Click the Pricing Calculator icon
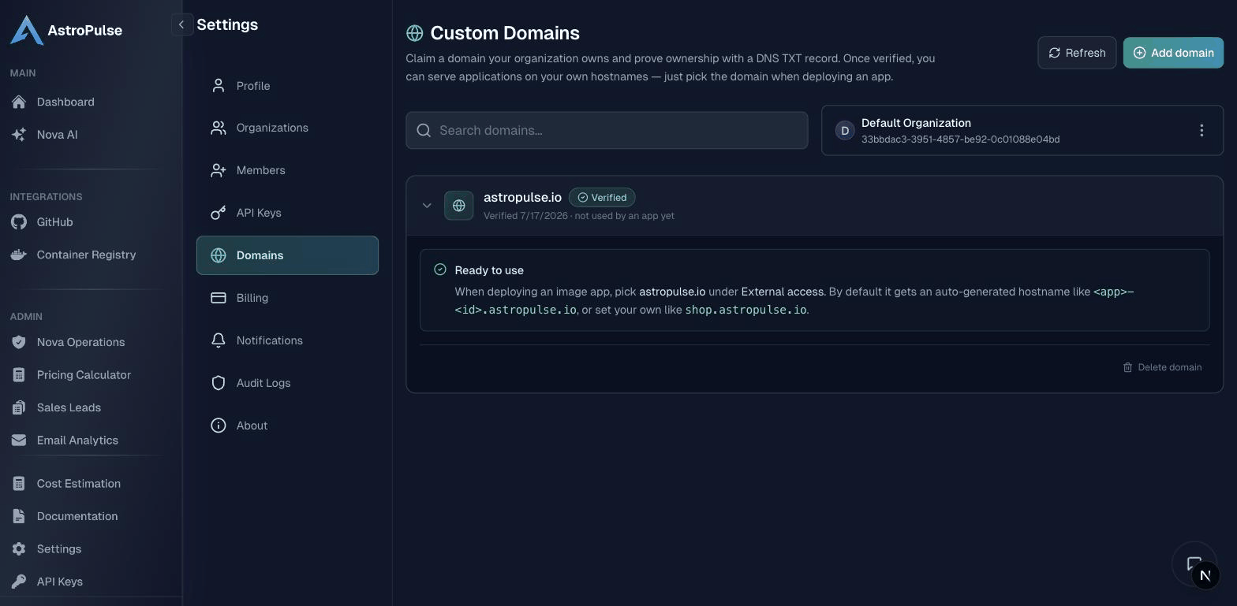This screenshot has height=606, width=1237. coord(19,375)
